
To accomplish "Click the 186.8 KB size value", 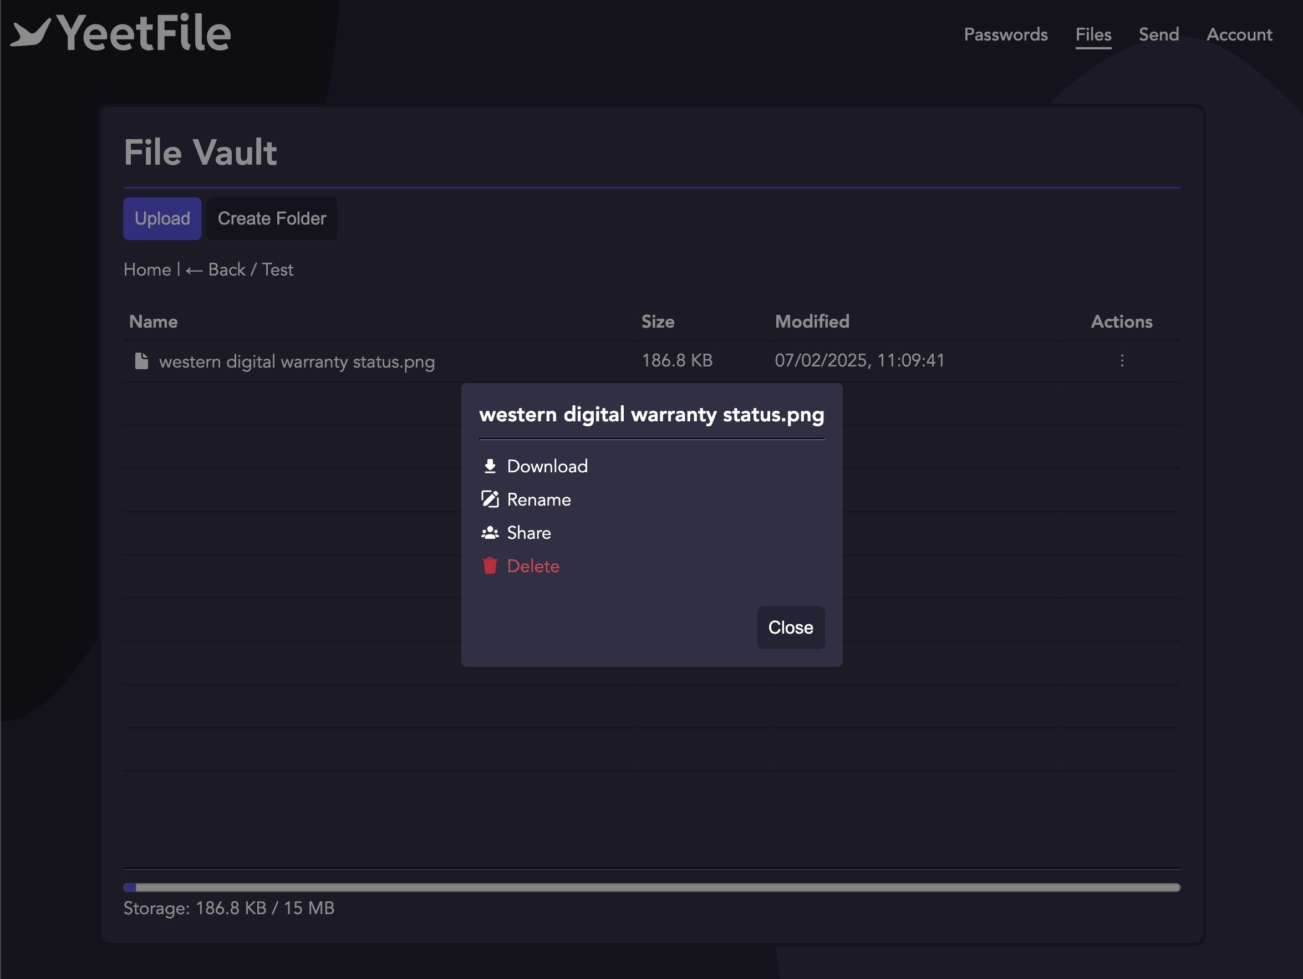I will click(x=677, y=360).
